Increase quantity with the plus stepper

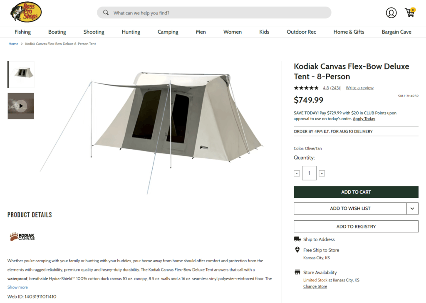[322, 173]
